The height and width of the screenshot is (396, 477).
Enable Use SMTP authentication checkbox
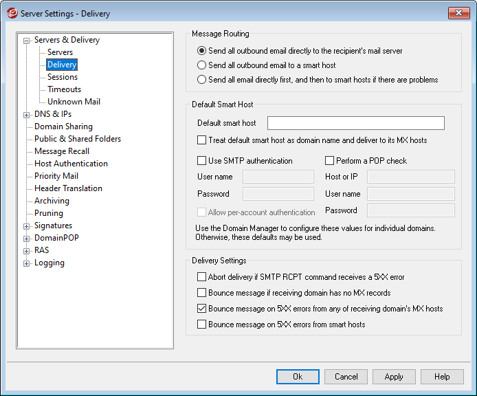201,161
